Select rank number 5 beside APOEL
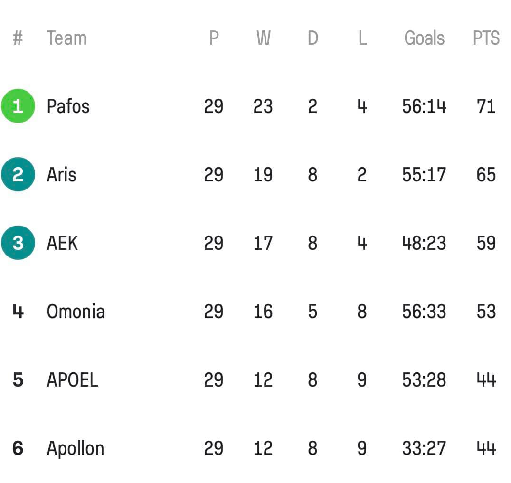Viewport: 511px width, 483px height. click(18, 379)
